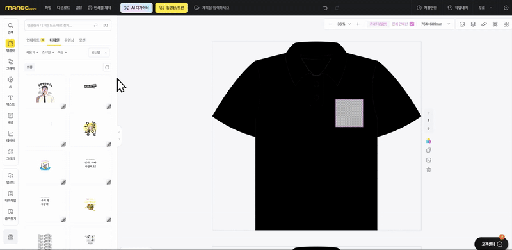Open the AI sidebar tool
Image resolution: width=512 pixels, height=250 pixels.
tap(10, 82)
